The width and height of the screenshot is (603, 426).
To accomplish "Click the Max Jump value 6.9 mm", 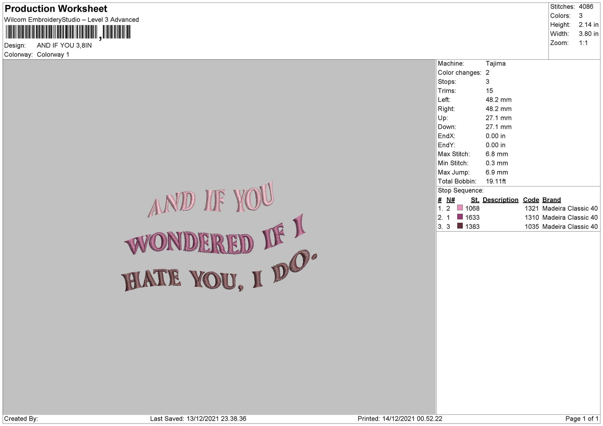I will click(497, 172).
